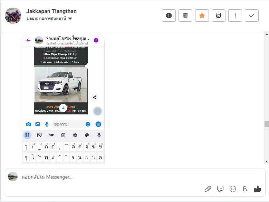
Task: Send a thumbs-up like
Action: point(258,189)
